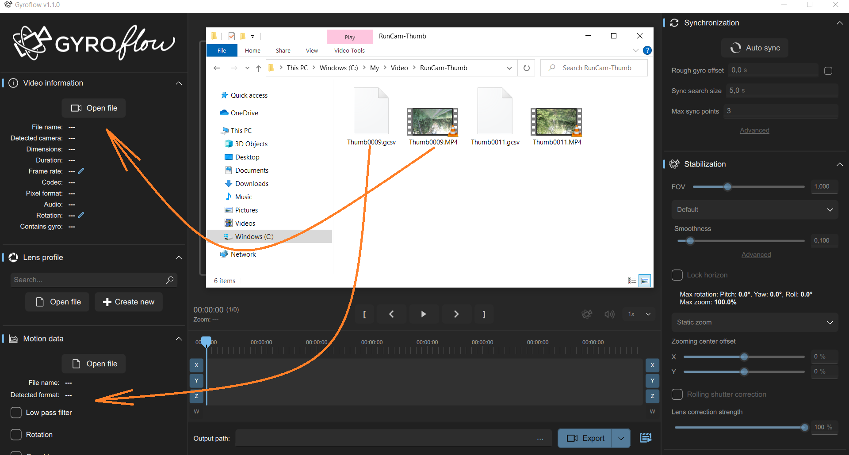Collapse the Motion data section
The image size is (849, 455).
179,339
